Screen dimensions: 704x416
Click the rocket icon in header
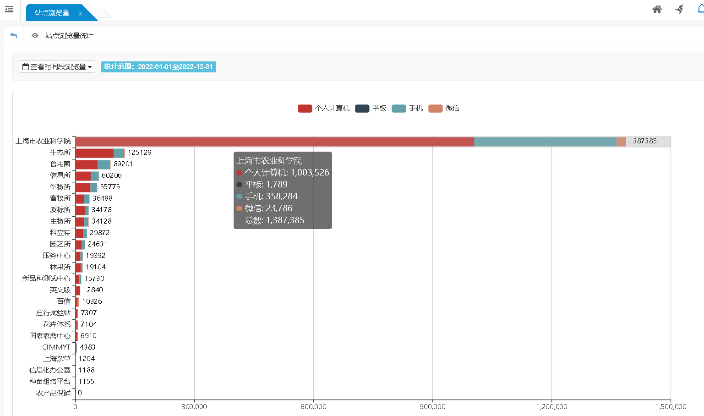680,9
